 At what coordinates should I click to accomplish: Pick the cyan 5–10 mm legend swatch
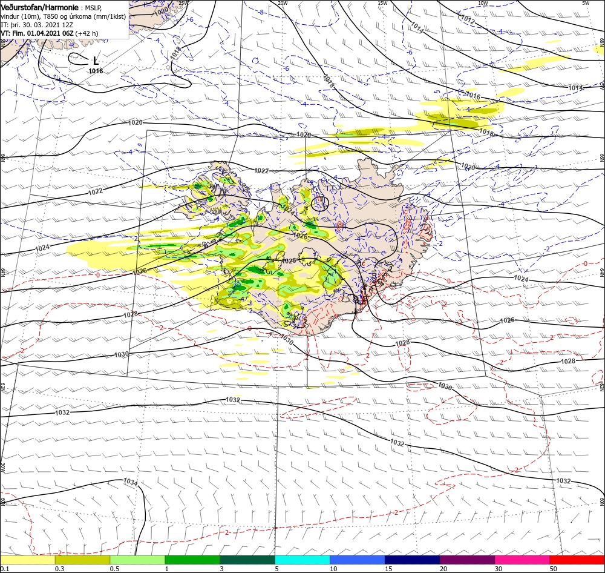pyautogui.click(x=302, y=560)
